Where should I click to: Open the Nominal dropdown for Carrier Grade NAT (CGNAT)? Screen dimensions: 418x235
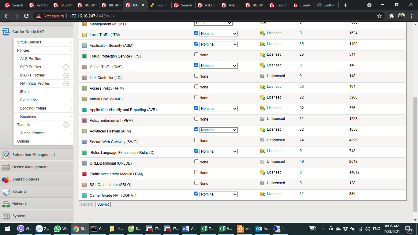point(218,194)
